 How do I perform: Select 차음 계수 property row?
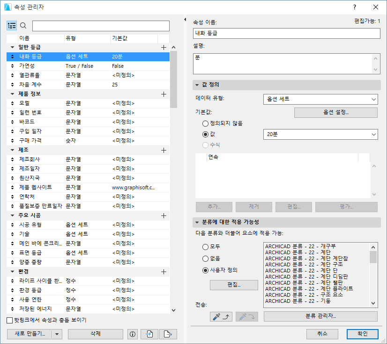tap(88, 85)
